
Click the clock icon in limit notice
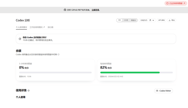20,39
